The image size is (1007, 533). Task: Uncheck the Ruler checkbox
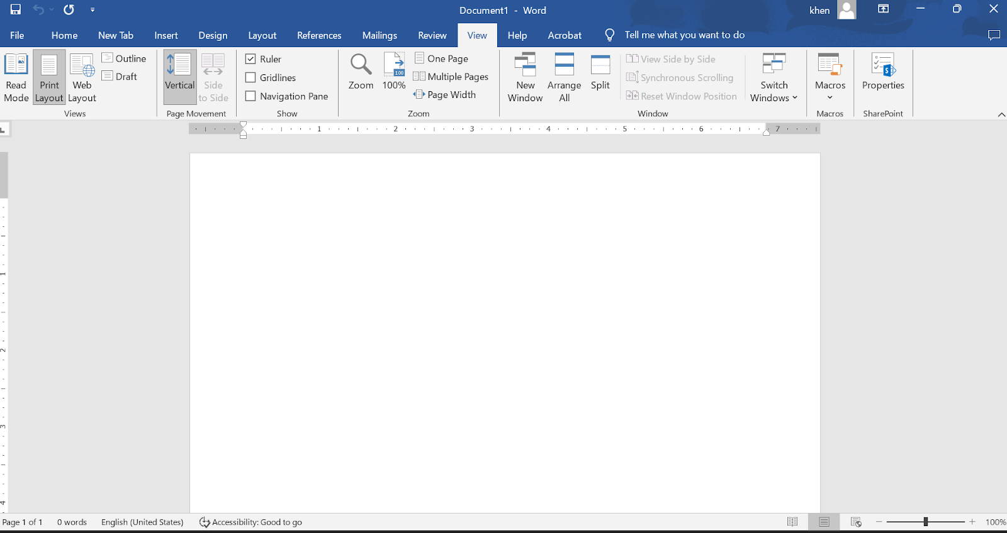pyautogui.click(x=250, y=59)
